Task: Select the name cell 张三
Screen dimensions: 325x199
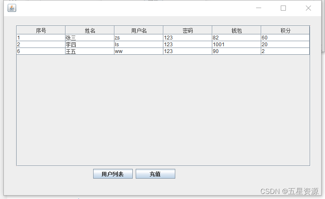Action: click(90, 38)
